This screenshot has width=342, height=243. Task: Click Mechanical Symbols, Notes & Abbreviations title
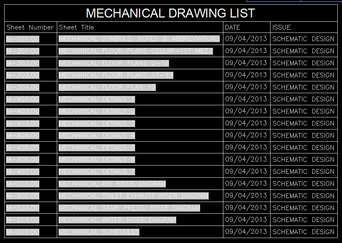[139, 39]
